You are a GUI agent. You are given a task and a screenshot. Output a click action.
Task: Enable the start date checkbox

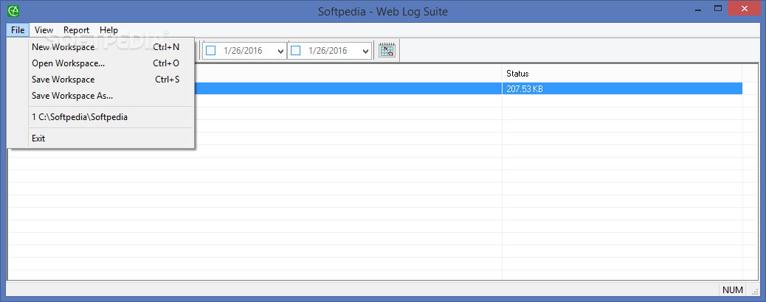[x=210, y=50]
